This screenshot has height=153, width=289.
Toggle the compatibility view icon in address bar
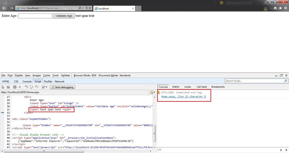point(86,8)
